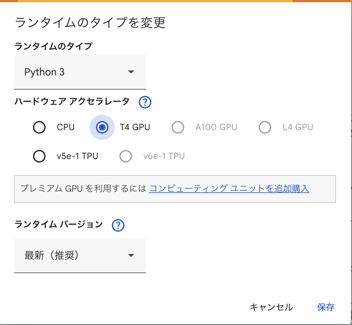Click the v5e-1 TPU text label
The image size is (352, 325).
click(78, 156)
